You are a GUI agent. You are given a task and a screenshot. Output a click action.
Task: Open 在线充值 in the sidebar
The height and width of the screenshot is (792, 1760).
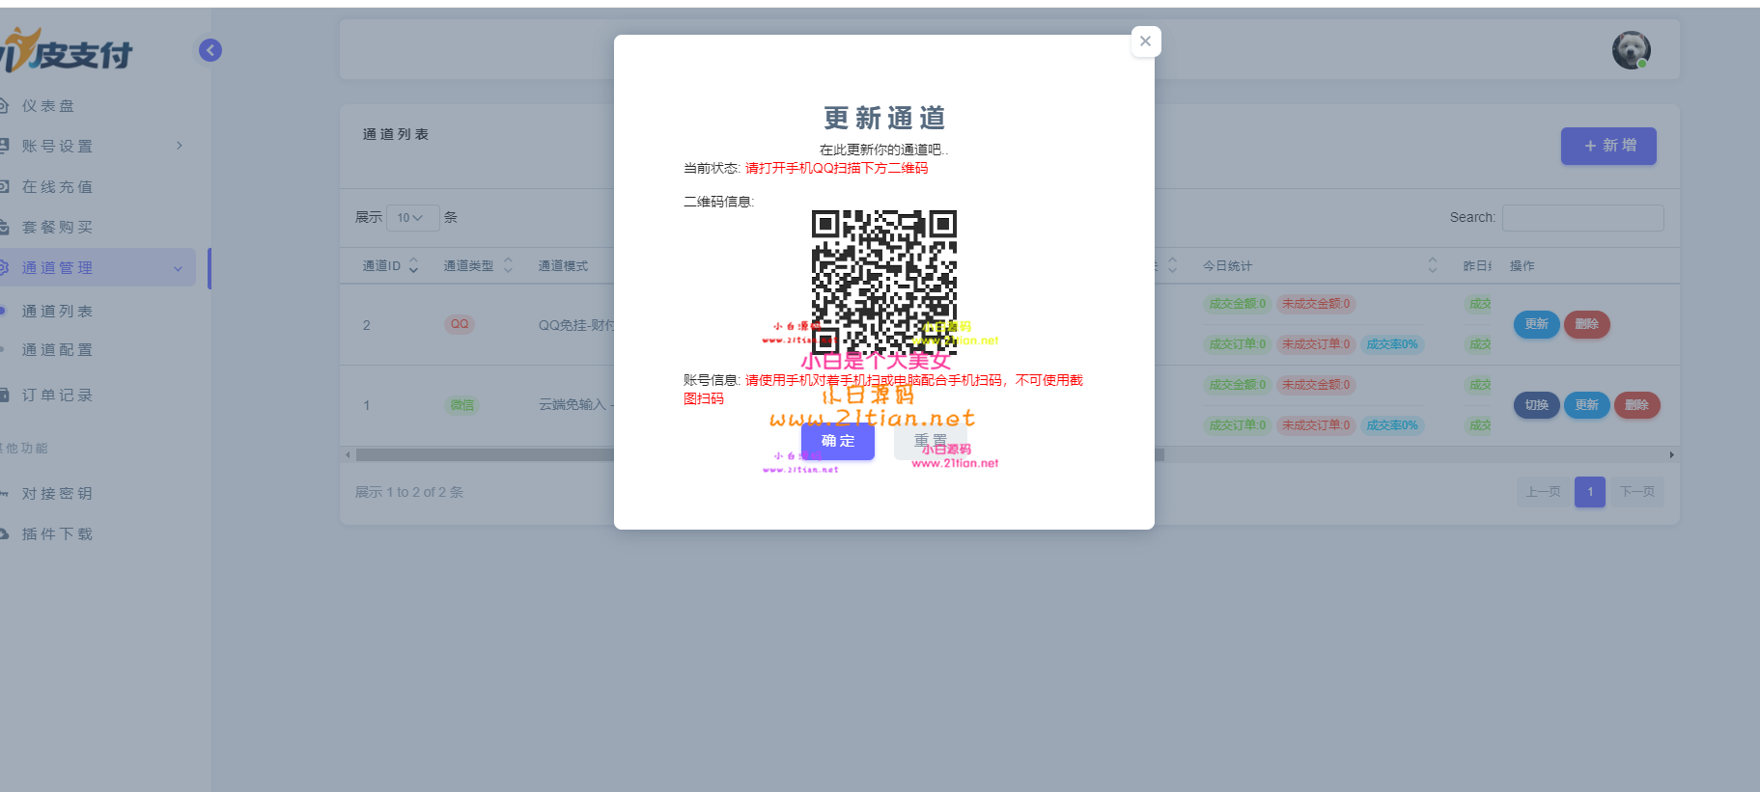(57, 187)
